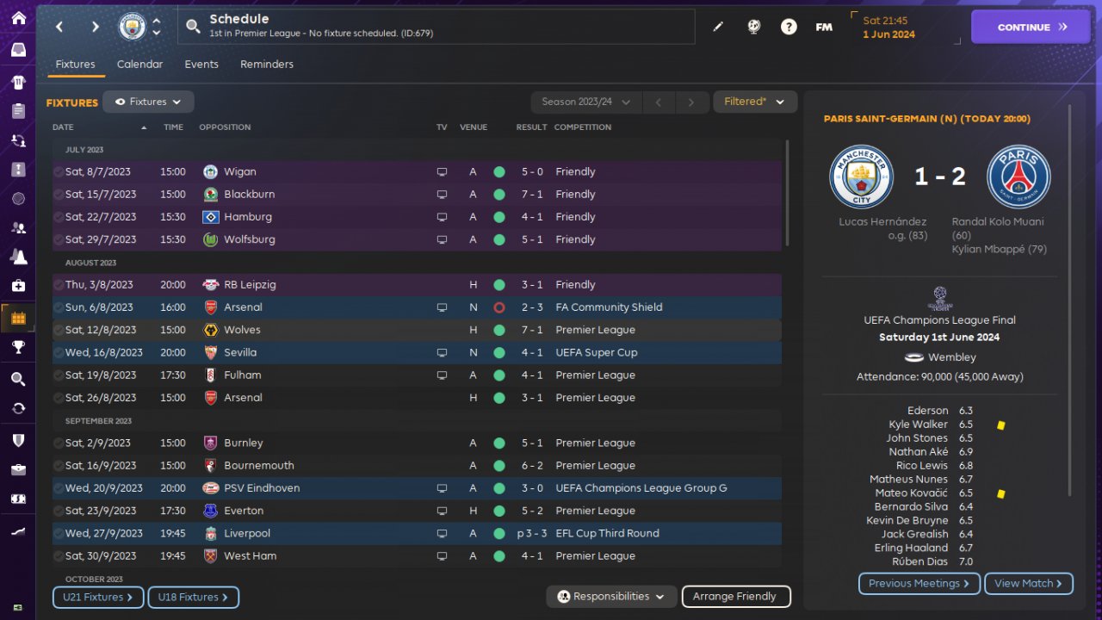The image size is (1102, 620).
Task: Open the Home screen icon
Action: pyautogui.click(x=18, y=19)
